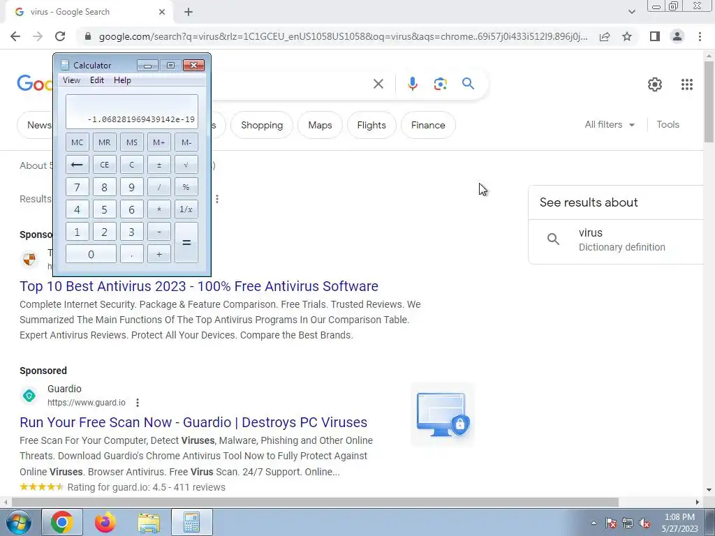The image size is (715, 536).
Task: Click the decimal point key
Action: click(132, 254)
